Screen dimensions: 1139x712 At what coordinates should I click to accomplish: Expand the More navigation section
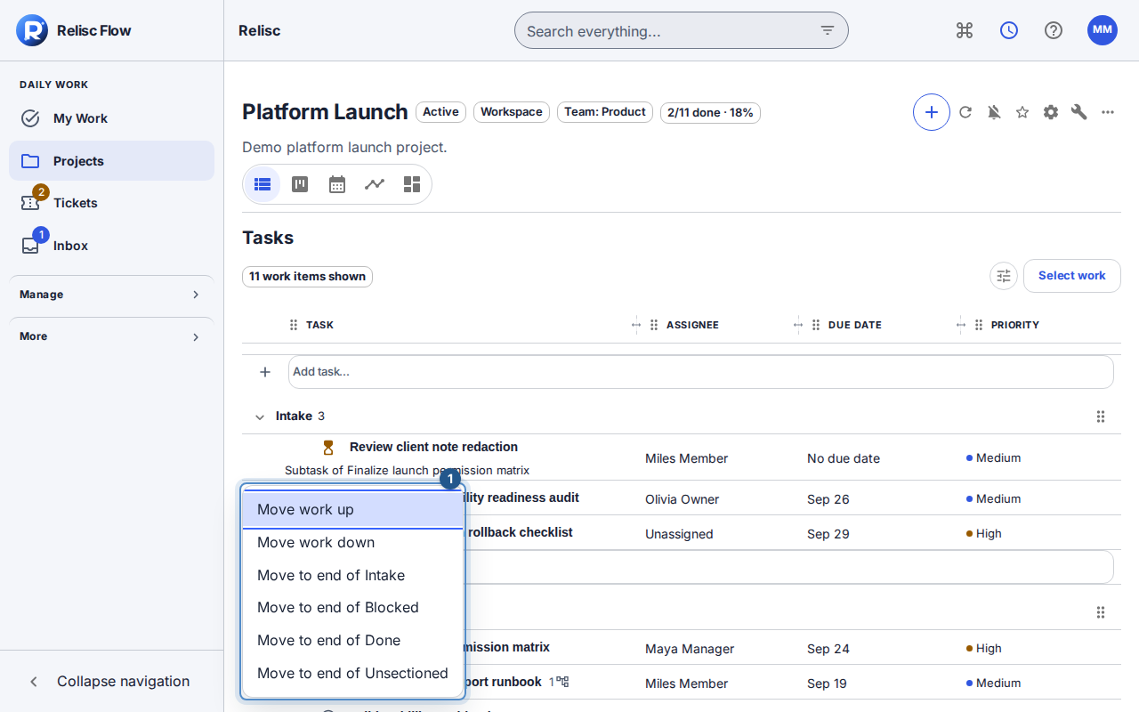click(111, 336)
